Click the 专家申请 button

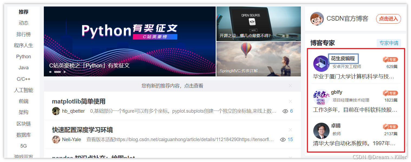click(389, 43)
